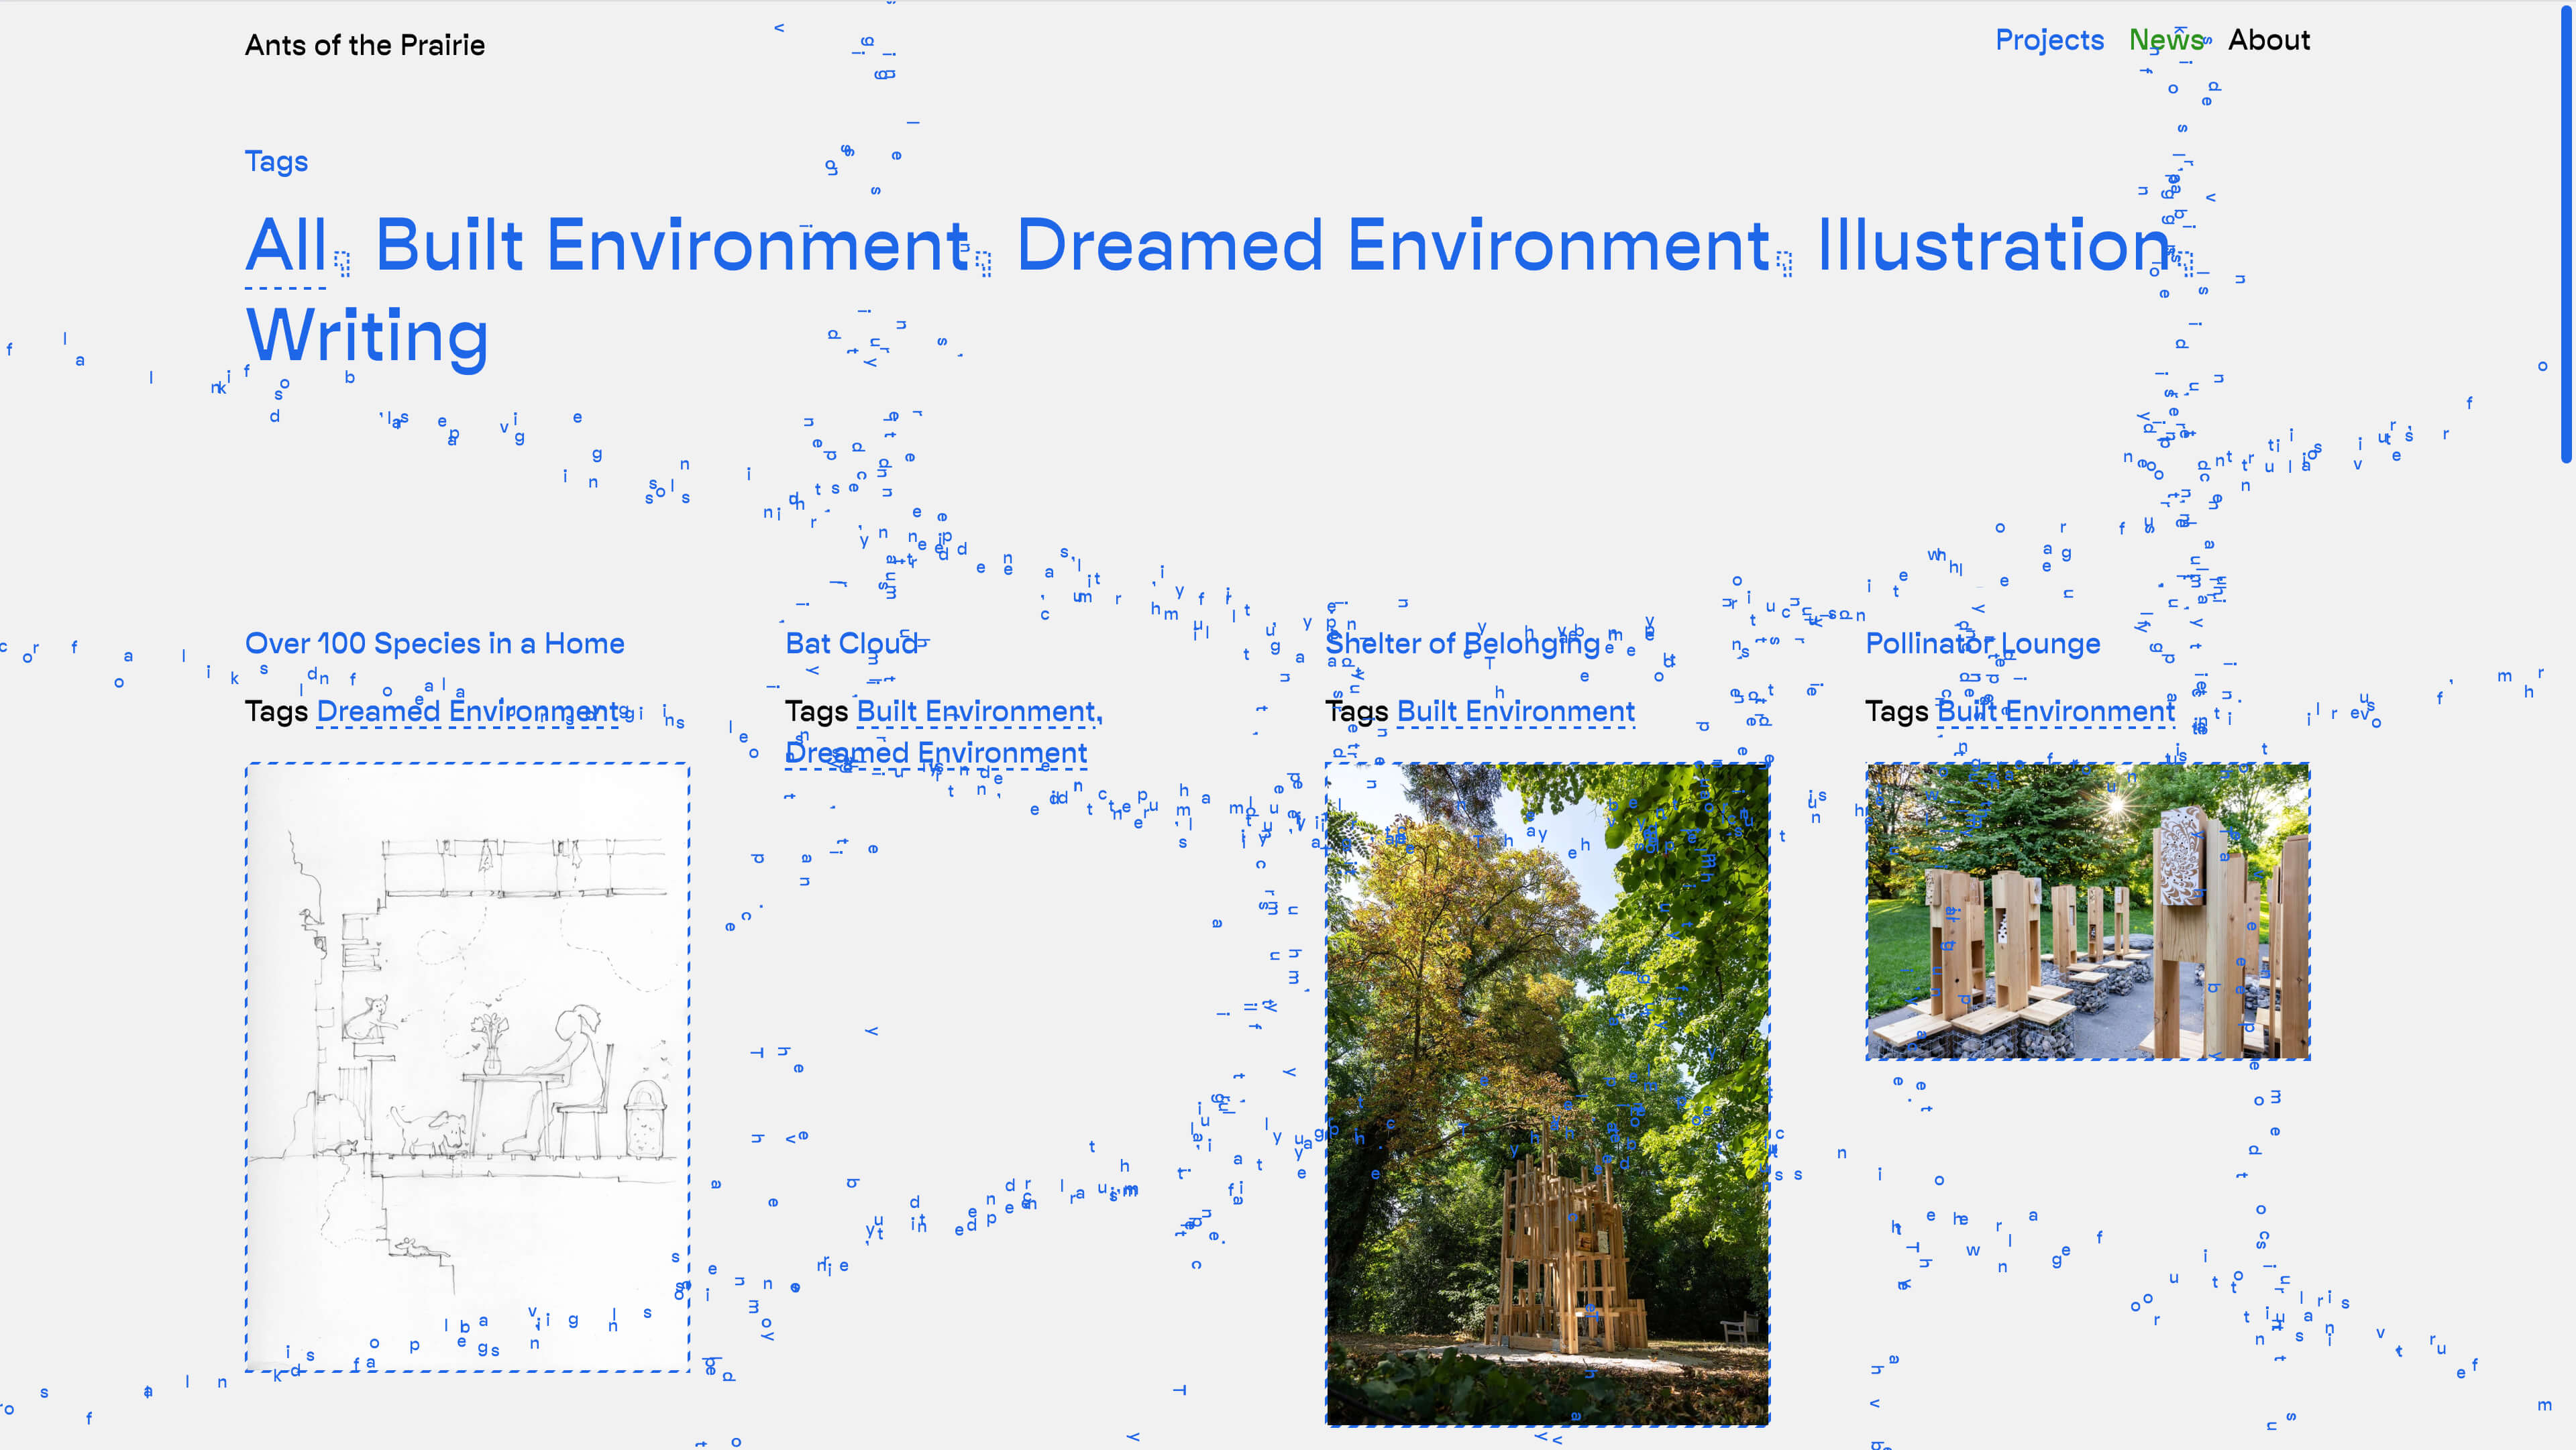Click the pencil sketch drawing thumbnail

[x=467, y=1066]
